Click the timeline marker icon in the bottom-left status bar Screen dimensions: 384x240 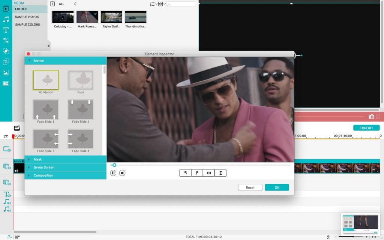9,237
